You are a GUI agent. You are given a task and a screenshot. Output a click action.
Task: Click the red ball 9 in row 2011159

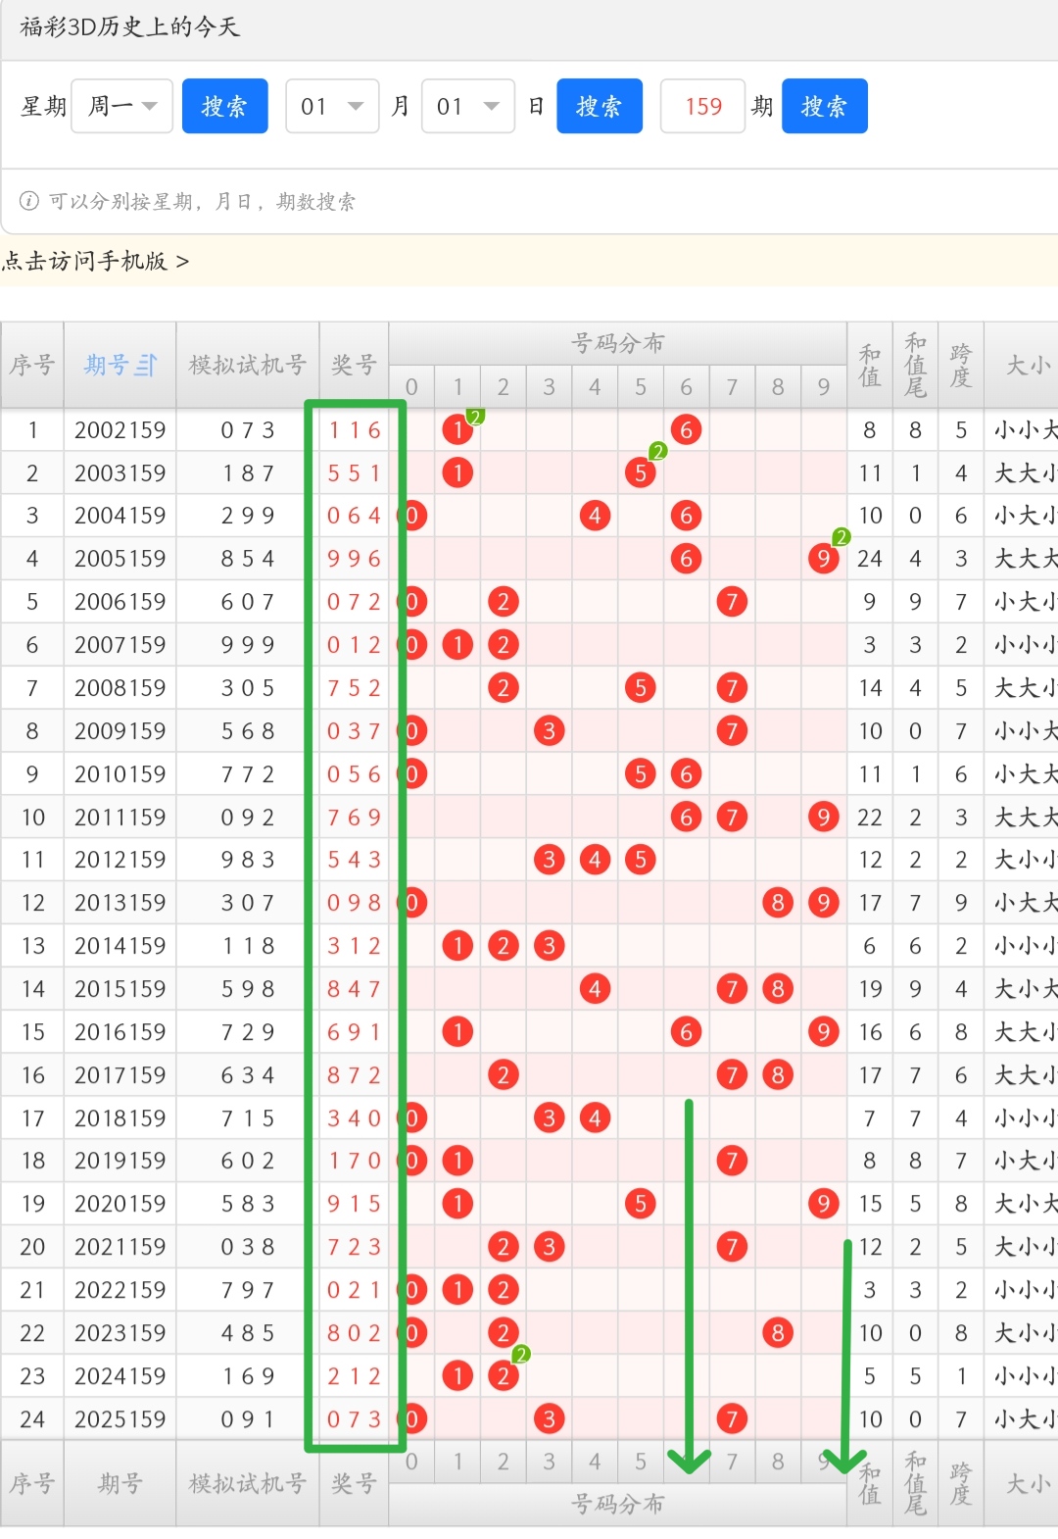823,817
